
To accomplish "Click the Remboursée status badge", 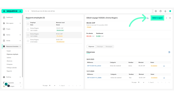I will pyautogui.click(x=60, y=30).
